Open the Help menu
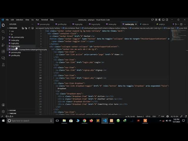Image resolution: width=188 pixels, height=141 pixels. (x=52, y=20)
